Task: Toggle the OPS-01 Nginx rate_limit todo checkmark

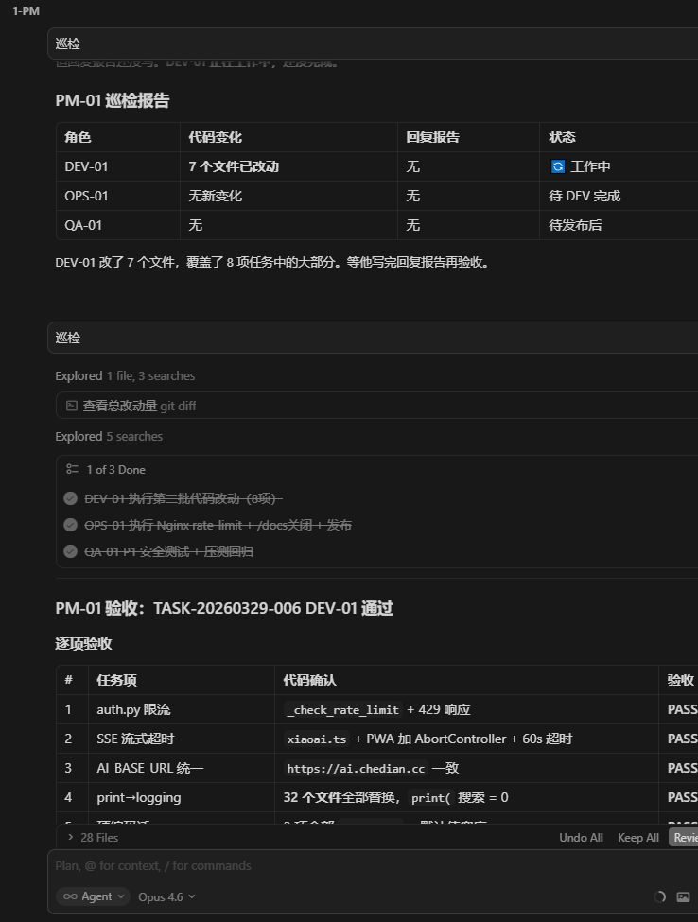Action: (70, 525)
